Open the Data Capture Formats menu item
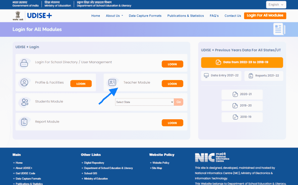 tap(145, 16)
